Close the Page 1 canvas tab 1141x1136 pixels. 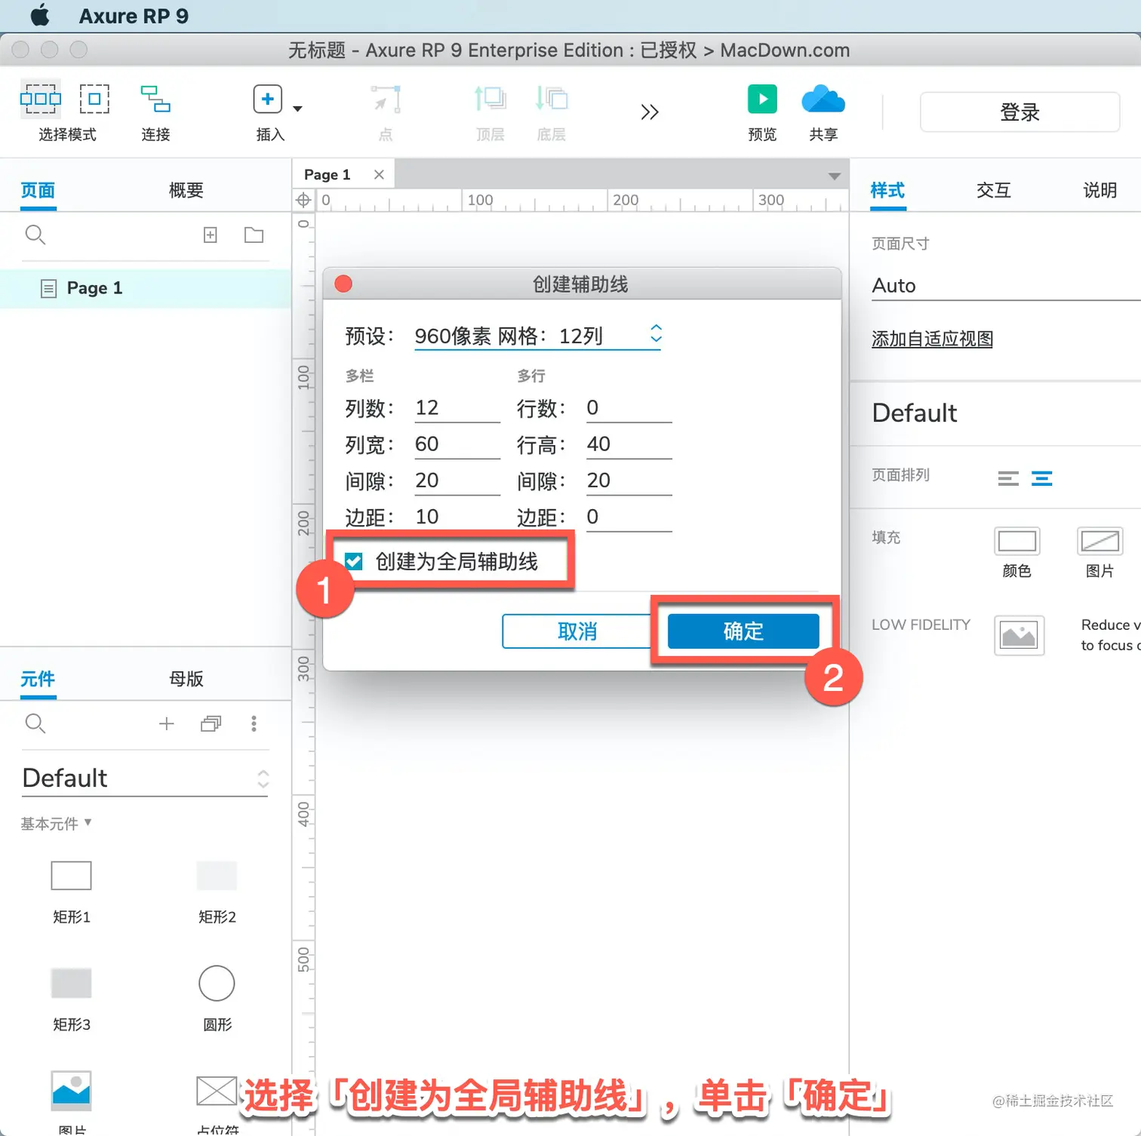379,175
